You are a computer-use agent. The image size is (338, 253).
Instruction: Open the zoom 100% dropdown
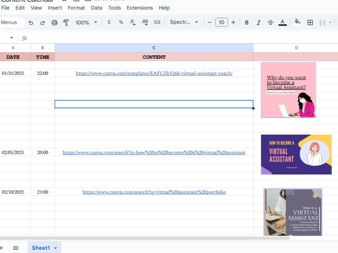(x=86, y=22)
